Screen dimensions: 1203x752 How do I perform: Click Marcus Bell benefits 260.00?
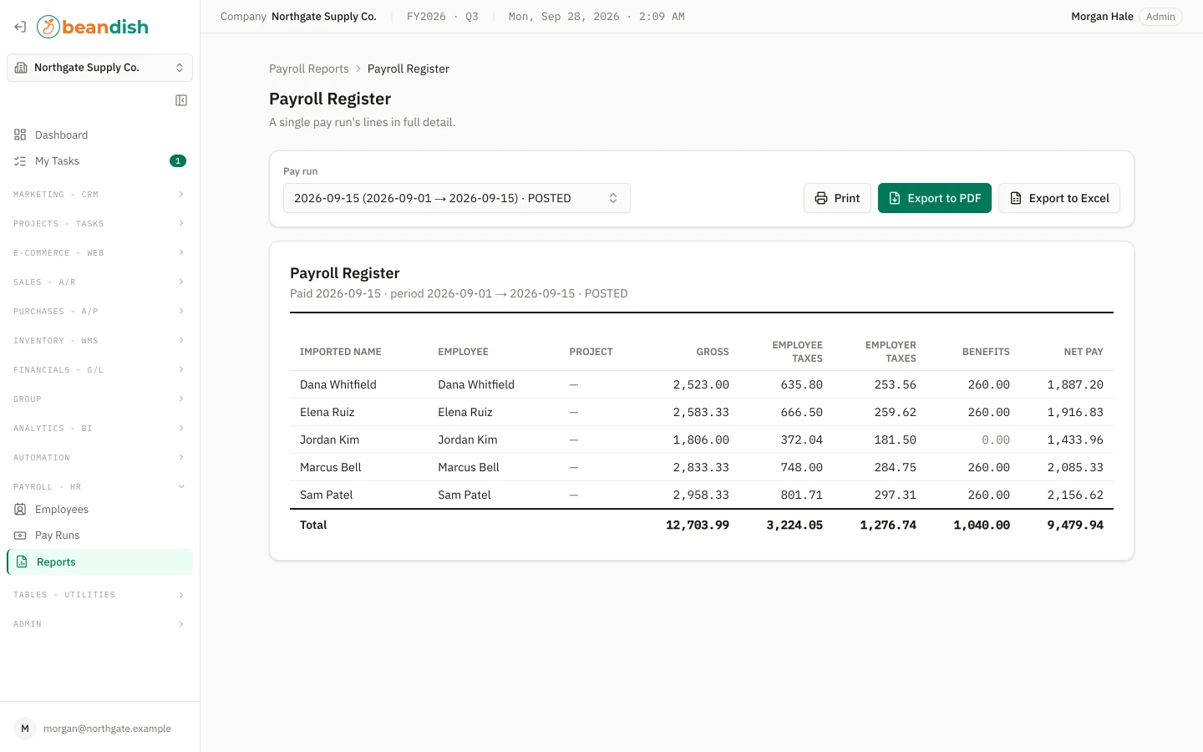click(989, 467)
